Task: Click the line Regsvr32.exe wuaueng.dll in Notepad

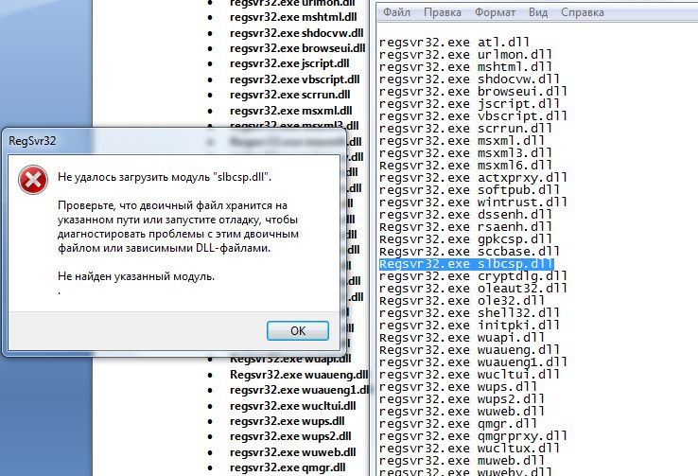Action: (x=469, y=350)
